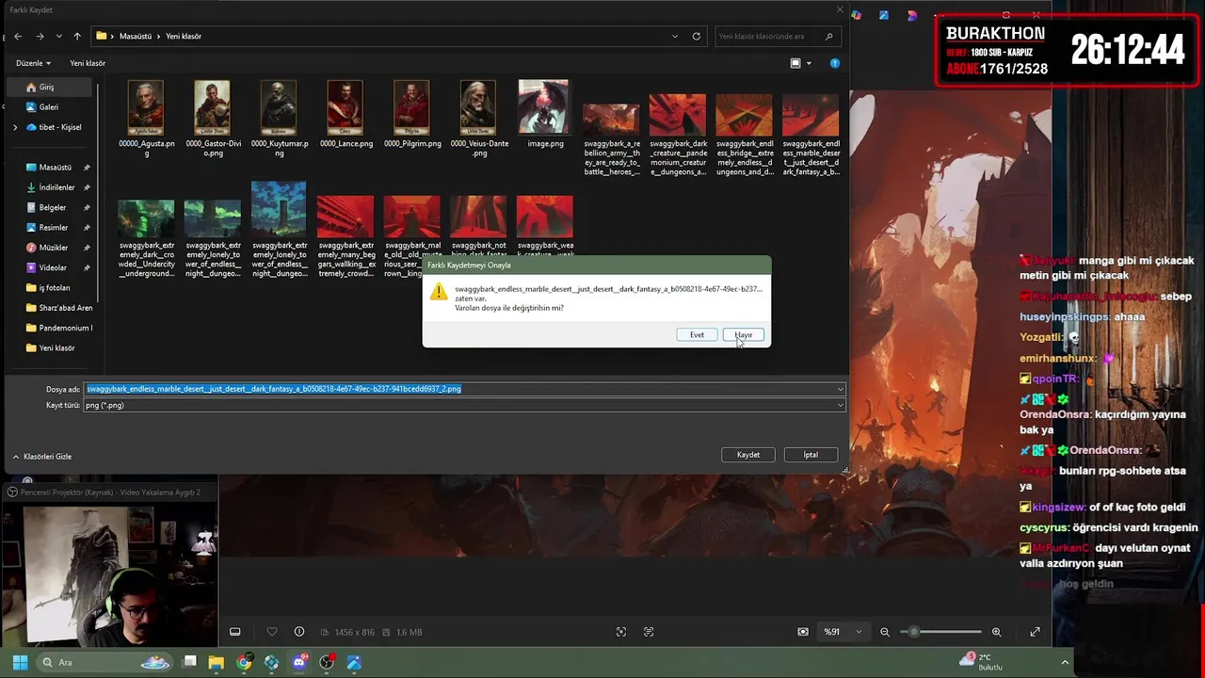Open Kayıt türü png dropdown

coord(464,405)
